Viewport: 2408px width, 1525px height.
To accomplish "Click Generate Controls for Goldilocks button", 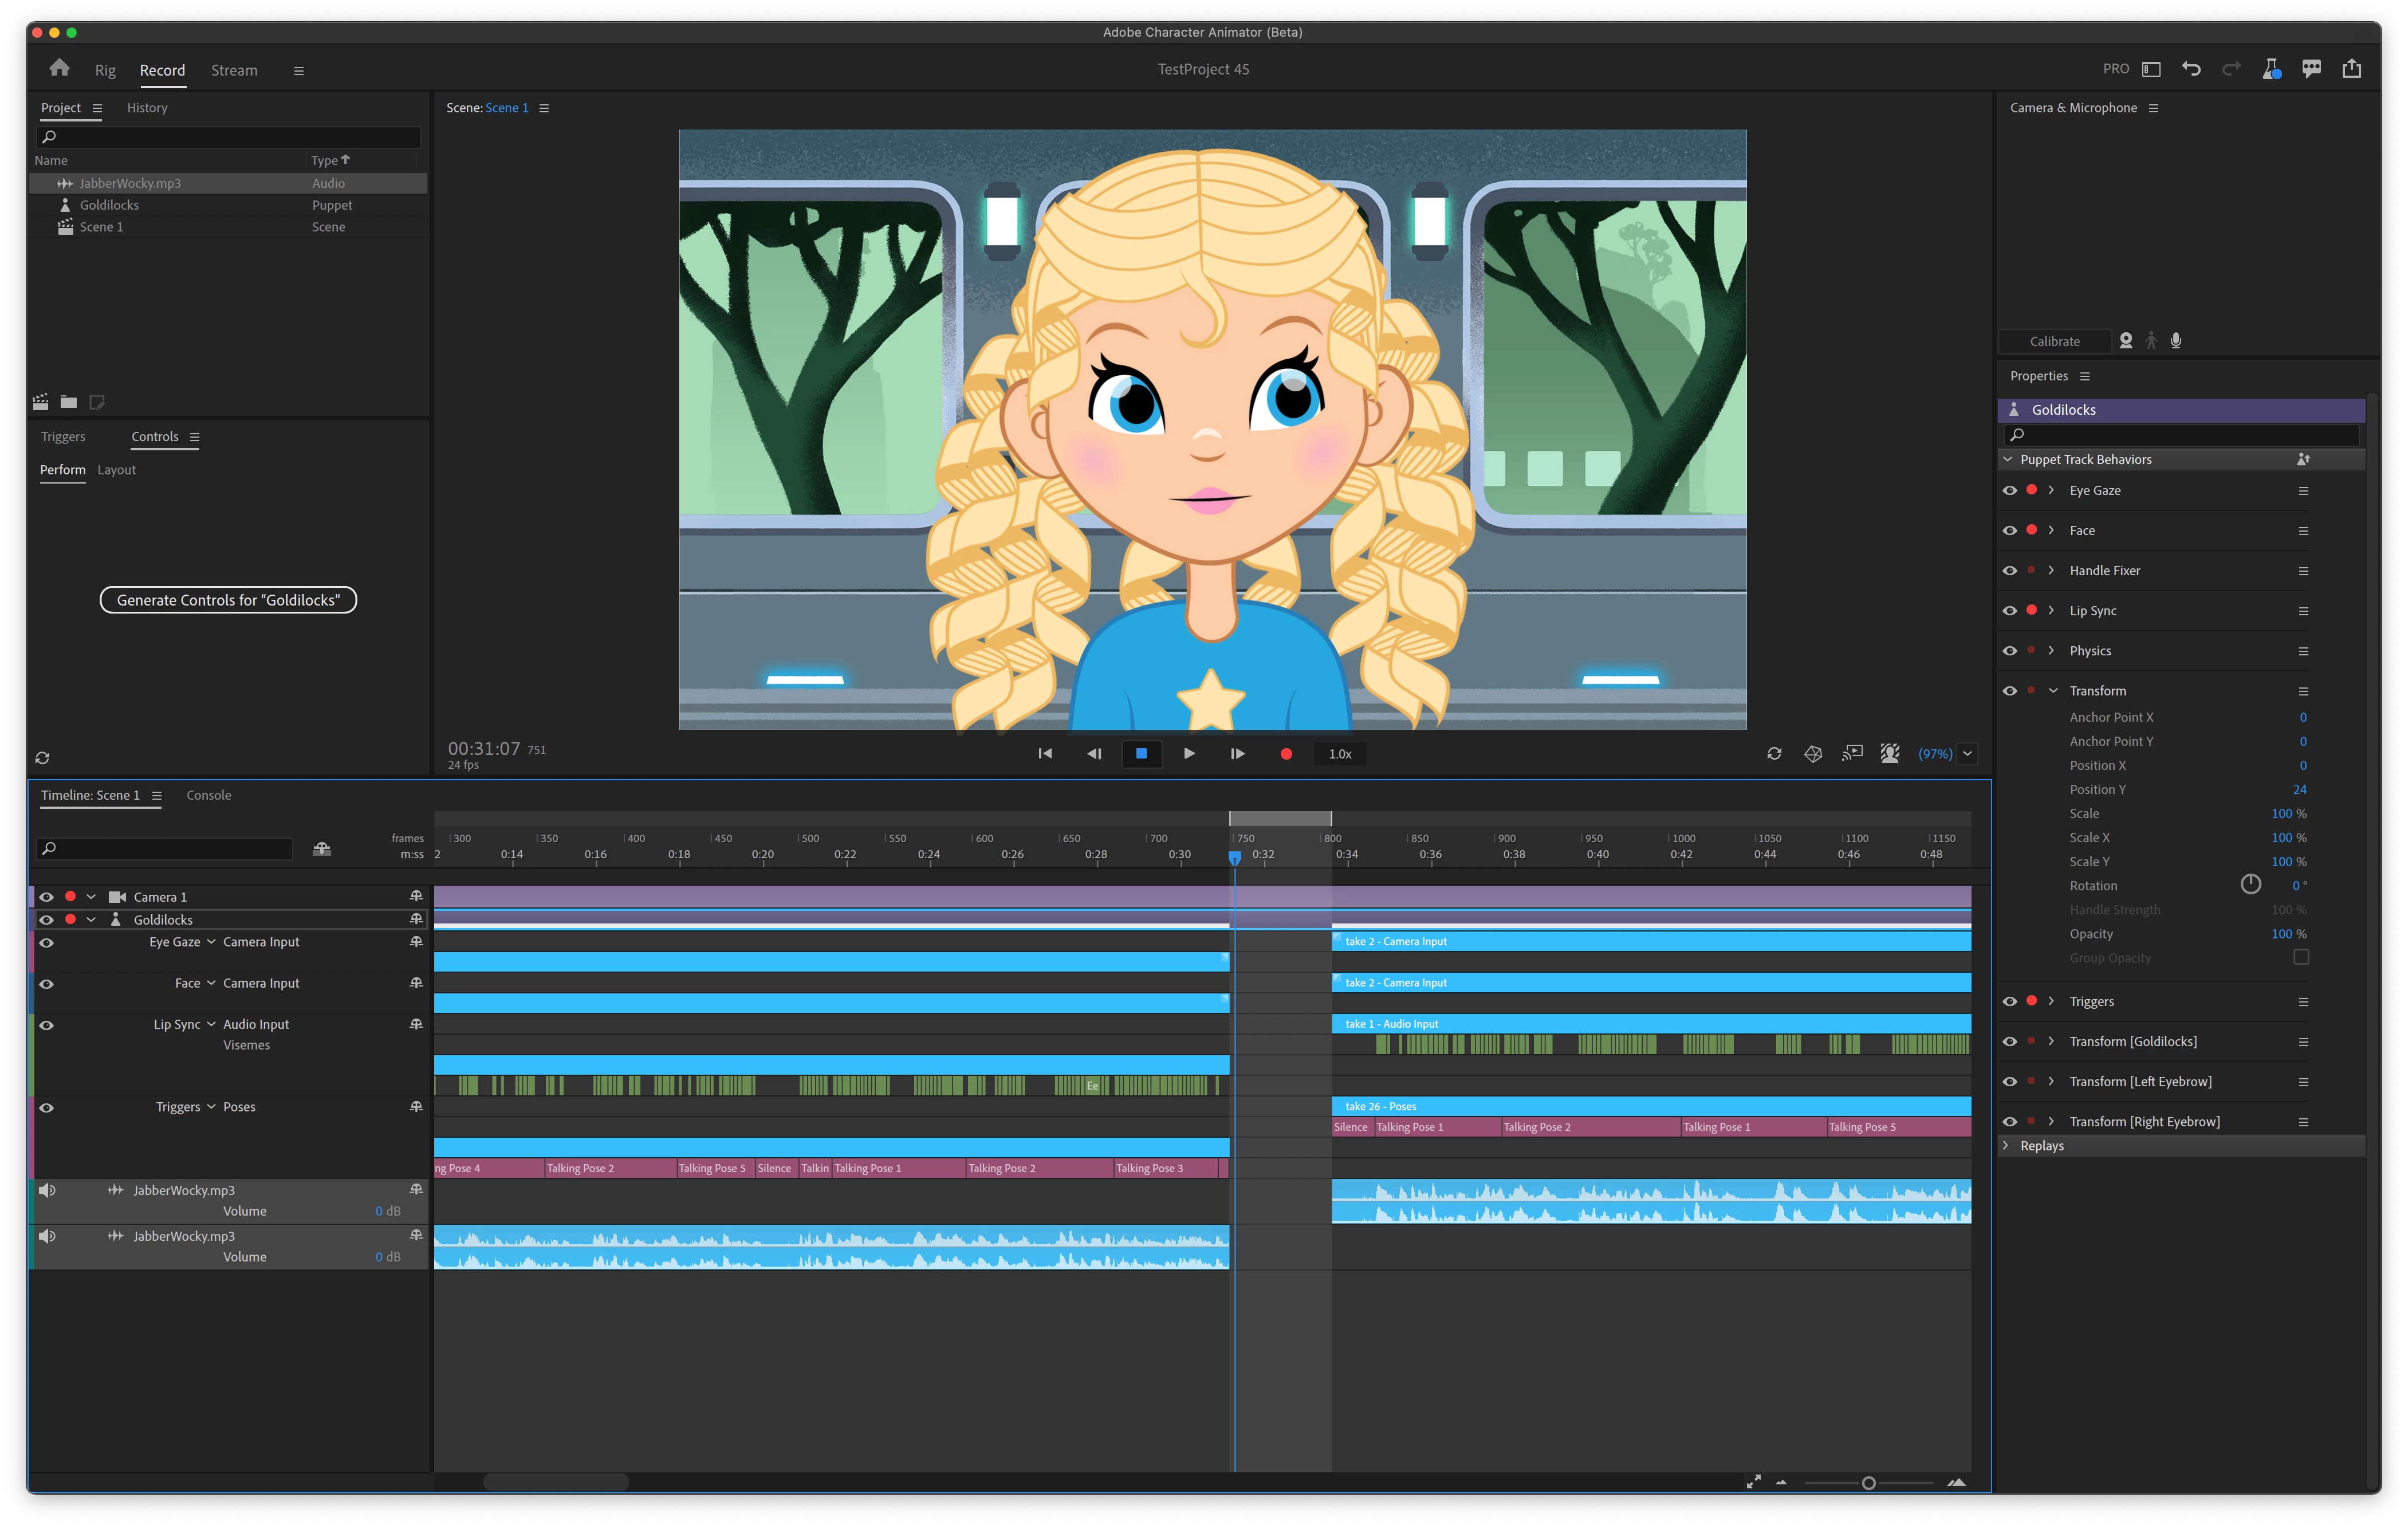I will (x=228, y=600).
